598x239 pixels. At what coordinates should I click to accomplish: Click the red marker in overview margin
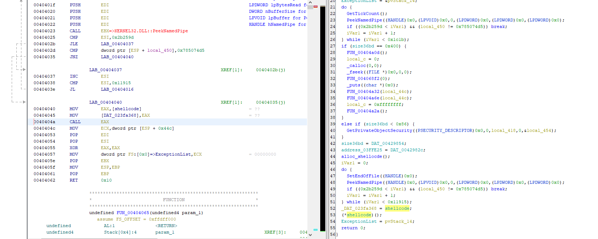(316, 7)
